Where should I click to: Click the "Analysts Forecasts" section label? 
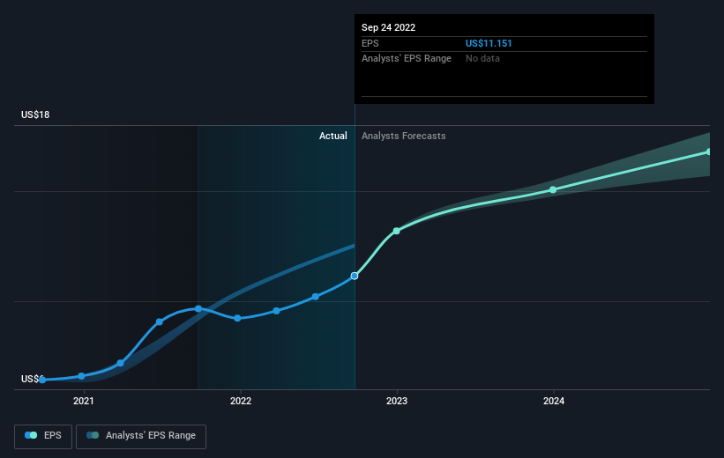[403, 136]
